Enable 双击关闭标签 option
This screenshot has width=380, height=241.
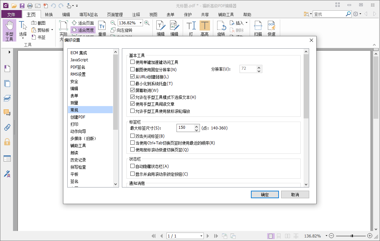(x=132, y=136)
